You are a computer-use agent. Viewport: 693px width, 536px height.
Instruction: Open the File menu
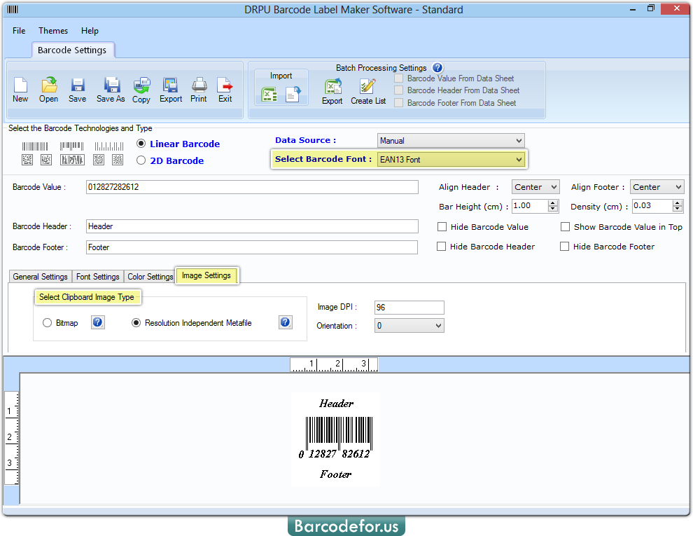click(x=19, y=31)
